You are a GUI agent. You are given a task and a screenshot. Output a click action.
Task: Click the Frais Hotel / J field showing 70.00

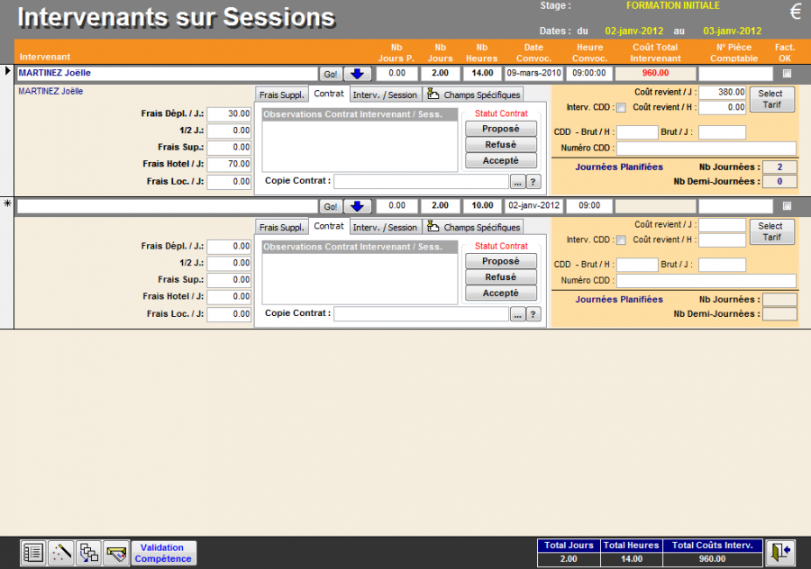pyautogui.click(x=229, y=164)
